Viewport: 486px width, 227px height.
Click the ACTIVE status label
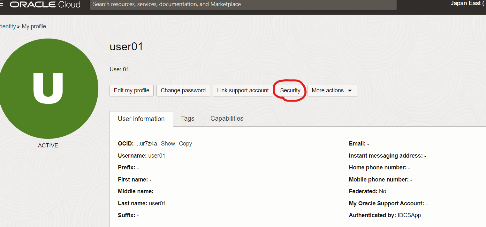coord(48,145)
